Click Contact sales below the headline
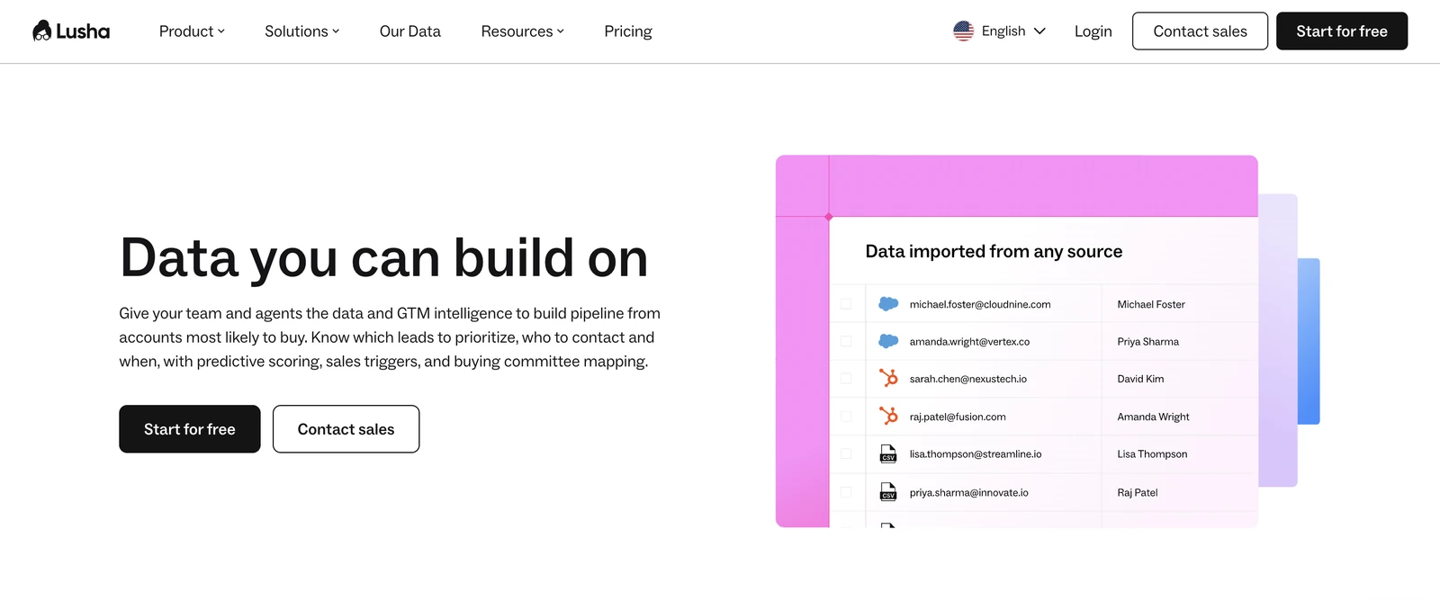The image size is (1440, 601). (x=346, y=429)
